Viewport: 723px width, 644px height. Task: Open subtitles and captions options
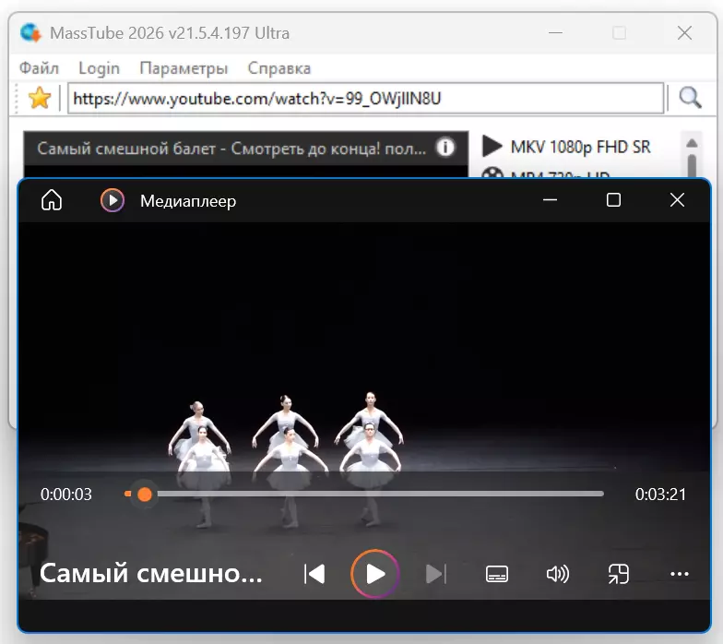pos(497,574)
